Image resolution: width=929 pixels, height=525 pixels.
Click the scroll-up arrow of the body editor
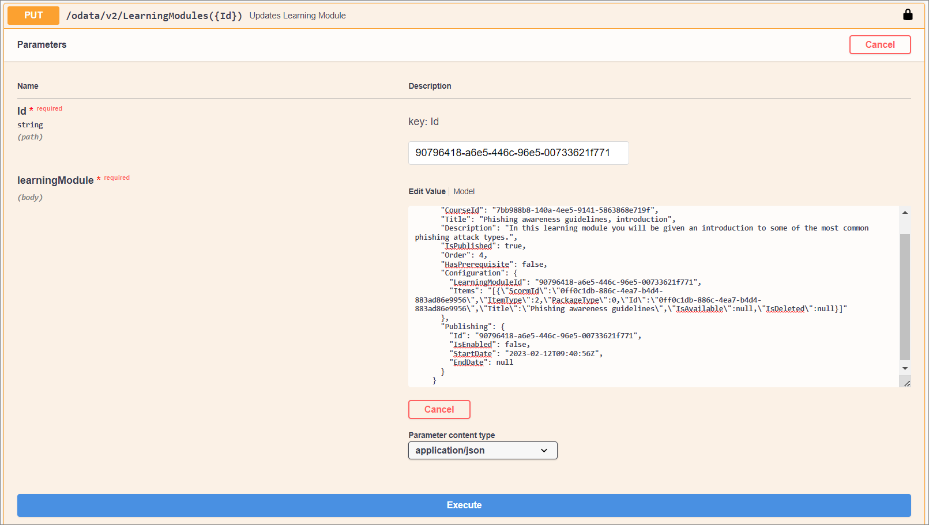coord(905,213)
